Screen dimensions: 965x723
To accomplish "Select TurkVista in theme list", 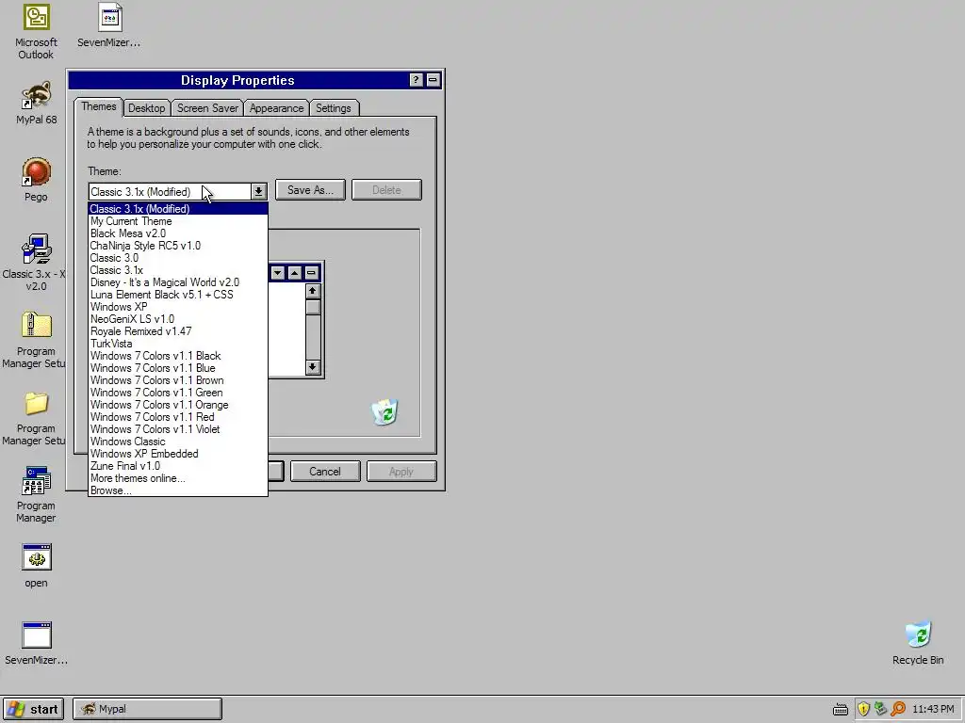I will coord(178,344).
